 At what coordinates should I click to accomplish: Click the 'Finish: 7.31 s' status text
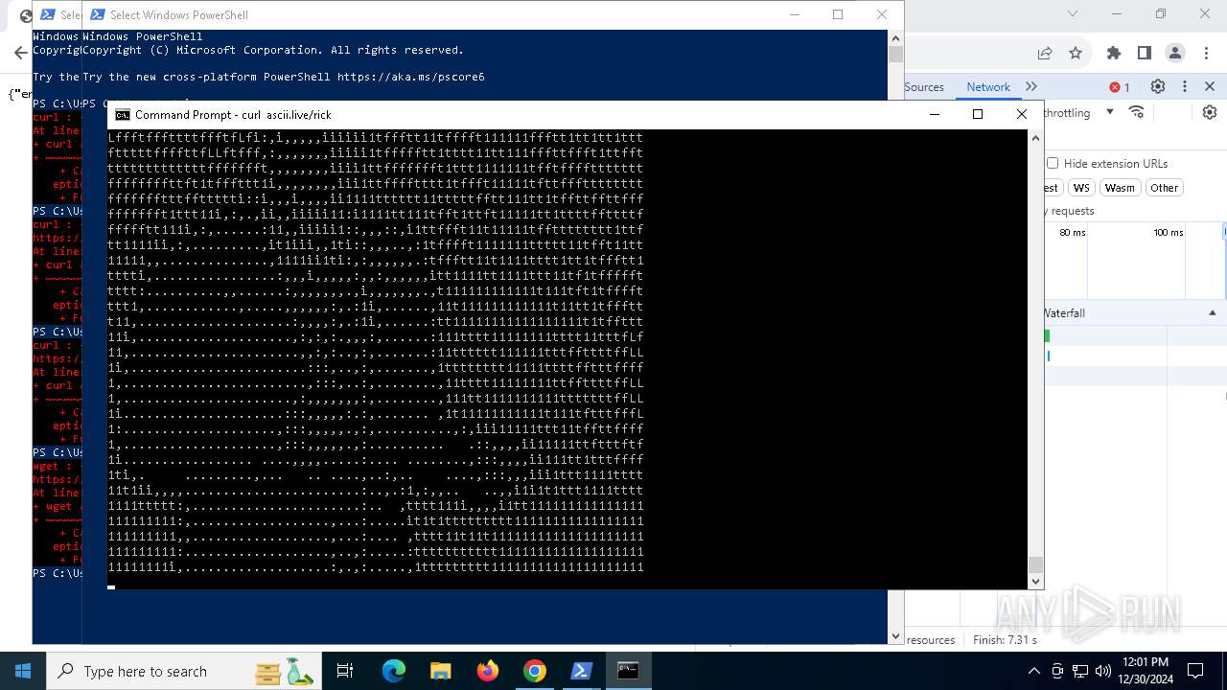[1005, 639]
